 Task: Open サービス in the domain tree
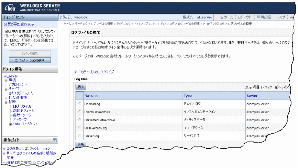(14, 89)
